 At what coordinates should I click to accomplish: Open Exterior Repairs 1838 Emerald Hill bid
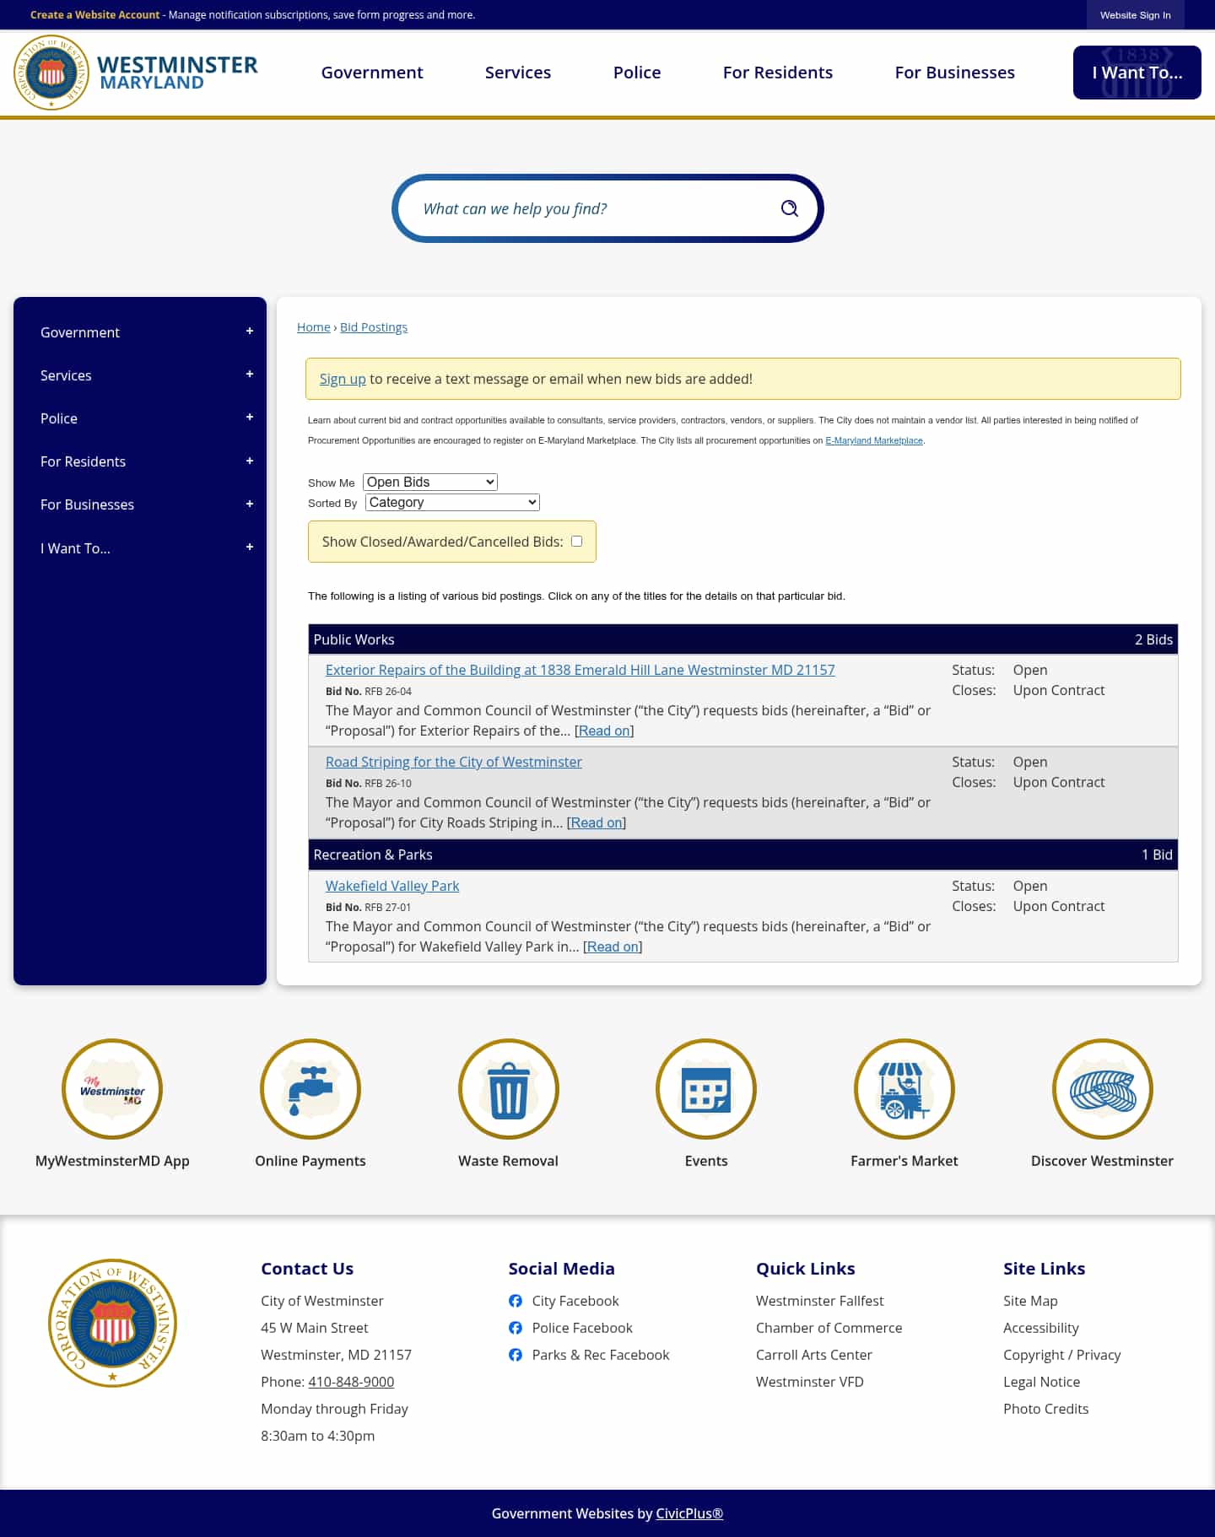coord(580,670)
